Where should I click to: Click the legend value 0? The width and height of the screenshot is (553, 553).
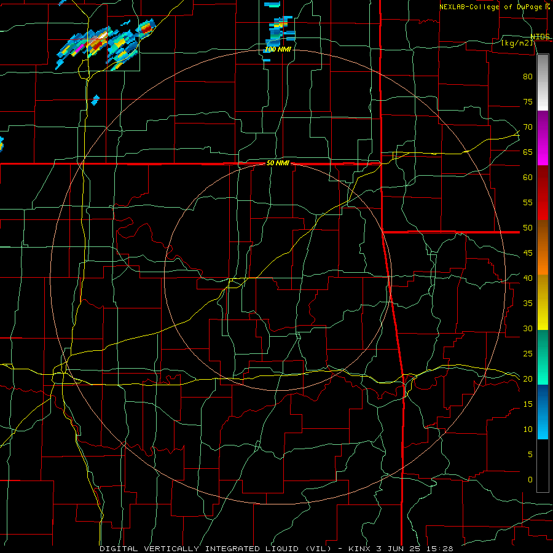click(530, 480)
